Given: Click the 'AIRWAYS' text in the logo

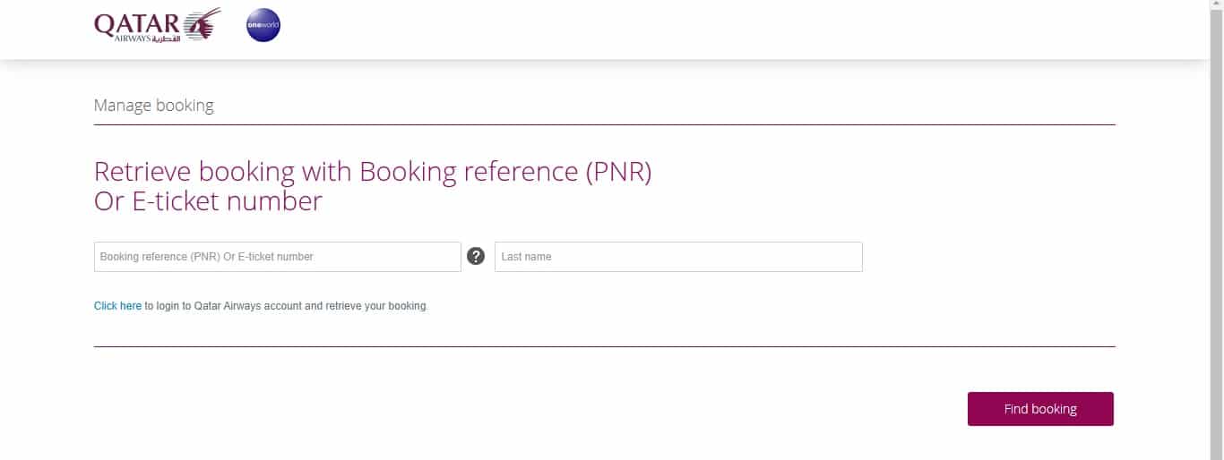Looking at the screenshot, I should [x=133, y=38].
